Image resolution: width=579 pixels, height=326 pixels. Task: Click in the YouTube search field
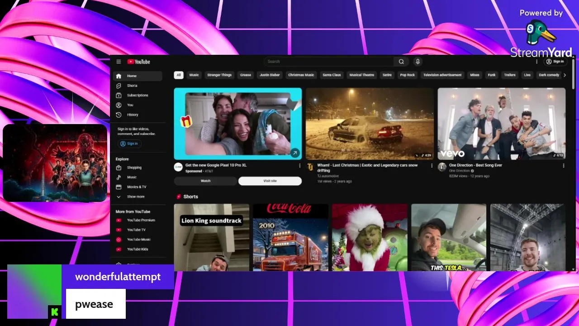329,62
